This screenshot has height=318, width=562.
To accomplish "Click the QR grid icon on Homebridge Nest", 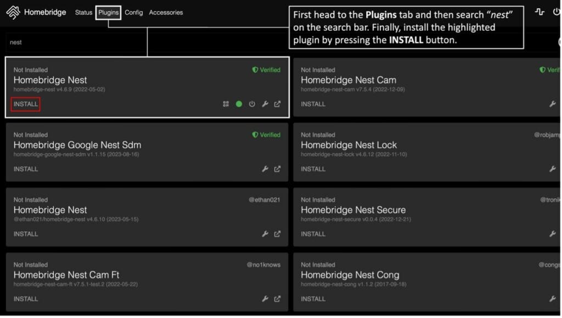I will (x=226, y=104).
